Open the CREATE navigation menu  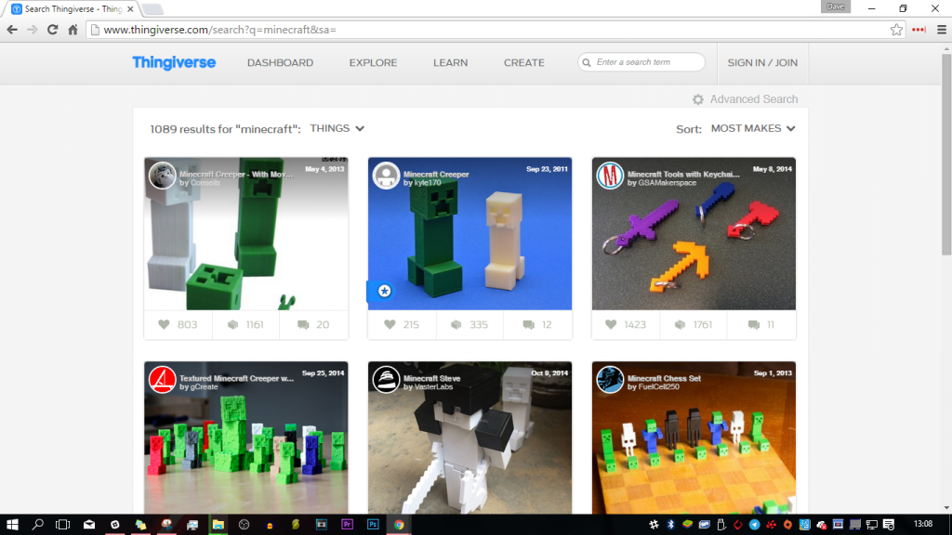(524, 62)
